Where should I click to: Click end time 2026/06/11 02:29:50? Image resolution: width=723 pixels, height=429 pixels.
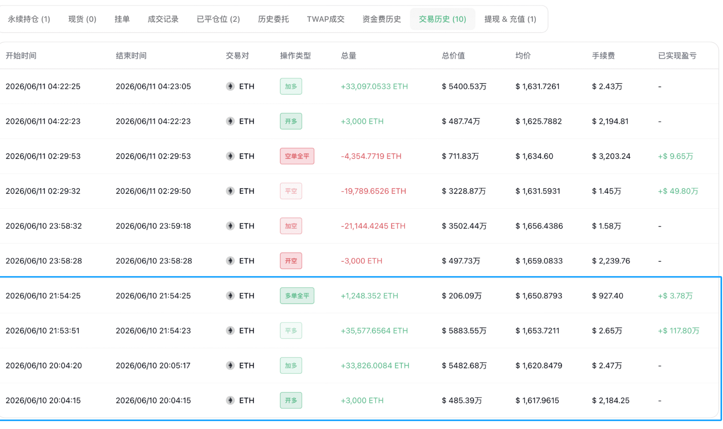point(153,191)
